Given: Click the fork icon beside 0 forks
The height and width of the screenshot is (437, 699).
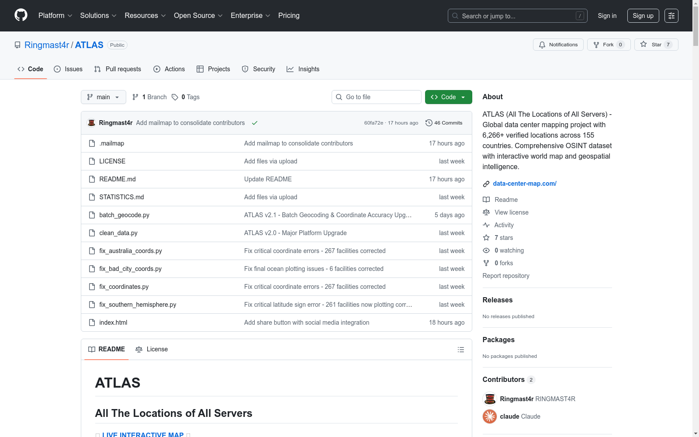Looking at the screenshot, I should [x=486, y=263].
